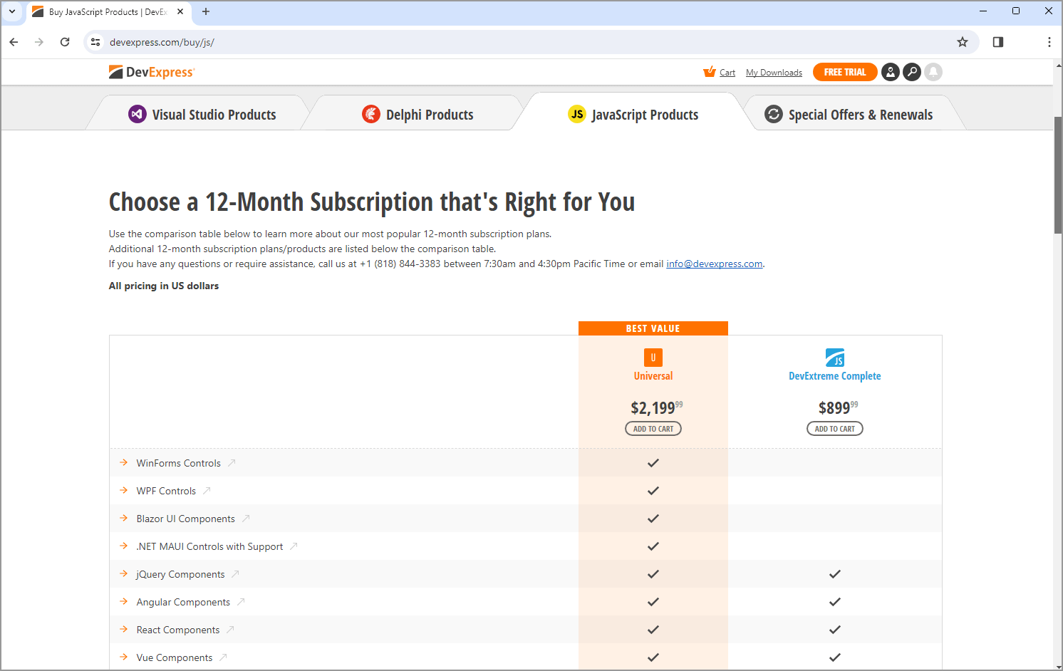Image resolution: width=1063 pixels, height=671 pixels.
Task: Open the browser side panel icon
Action: pos(997,42)
